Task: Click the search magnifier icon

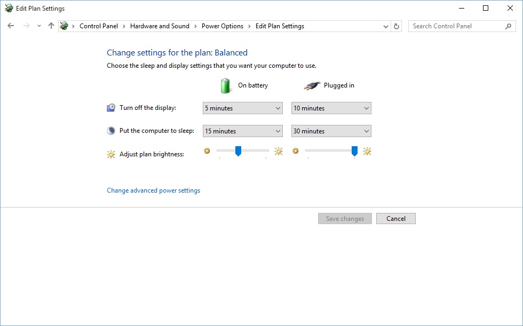Action: pyautogui.click(x=508, y=26)
